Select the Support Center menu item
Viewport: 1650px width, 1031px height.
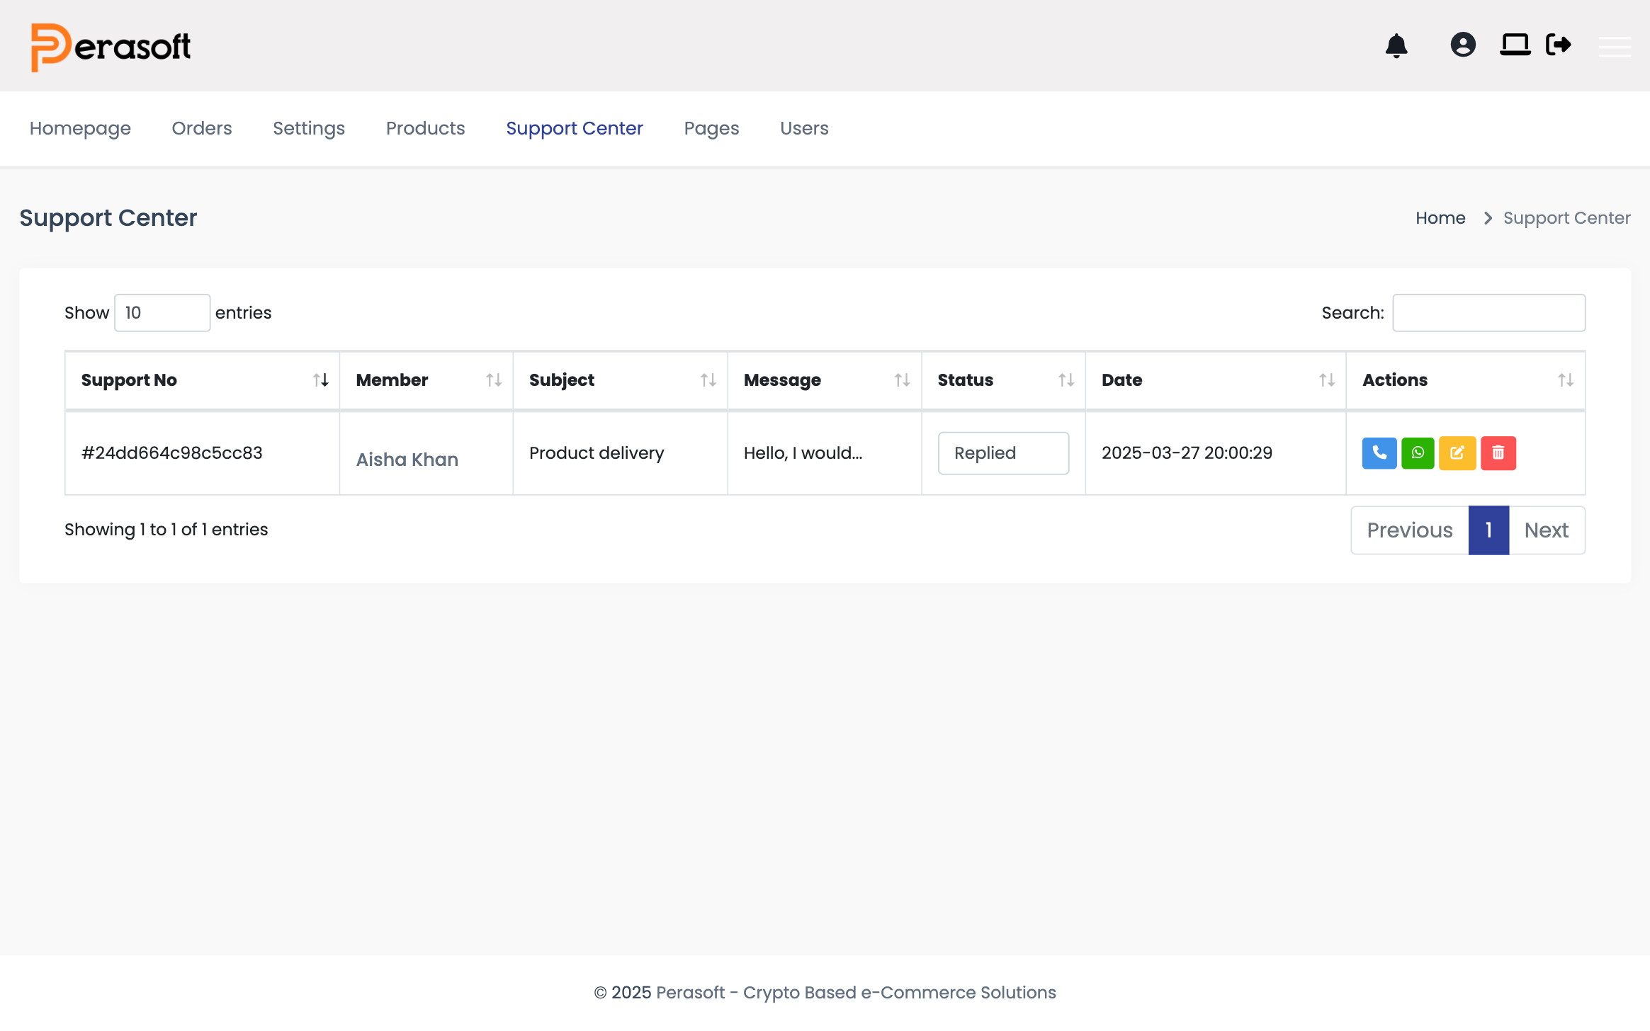575,128
